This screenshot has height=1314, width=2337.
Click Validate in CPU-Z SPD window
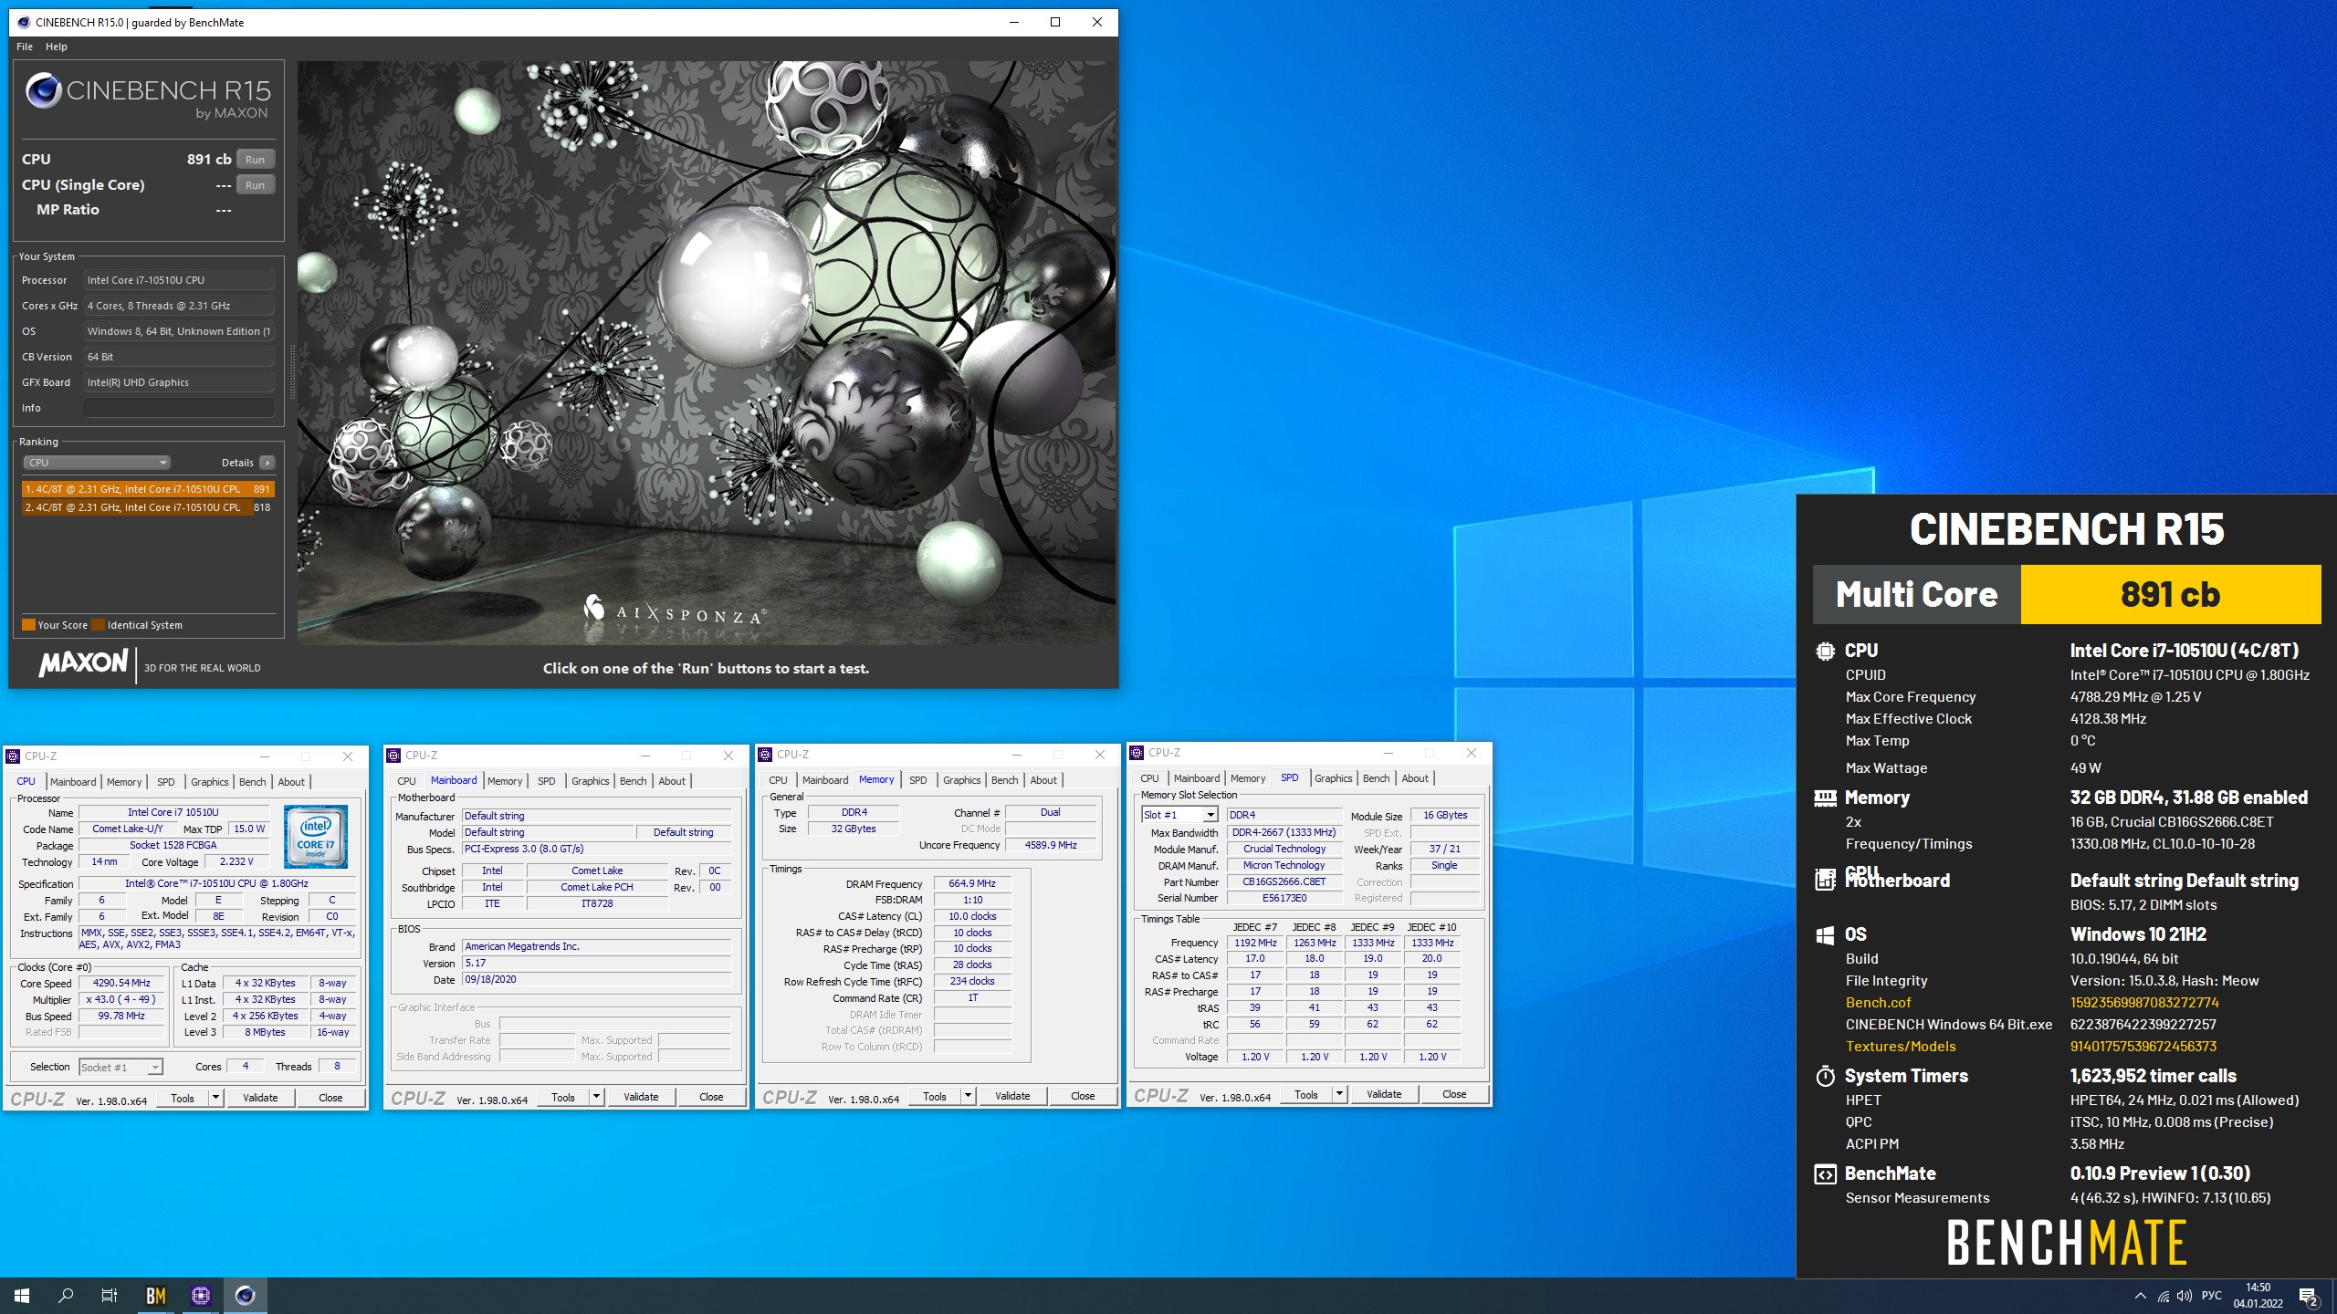1384,1094
